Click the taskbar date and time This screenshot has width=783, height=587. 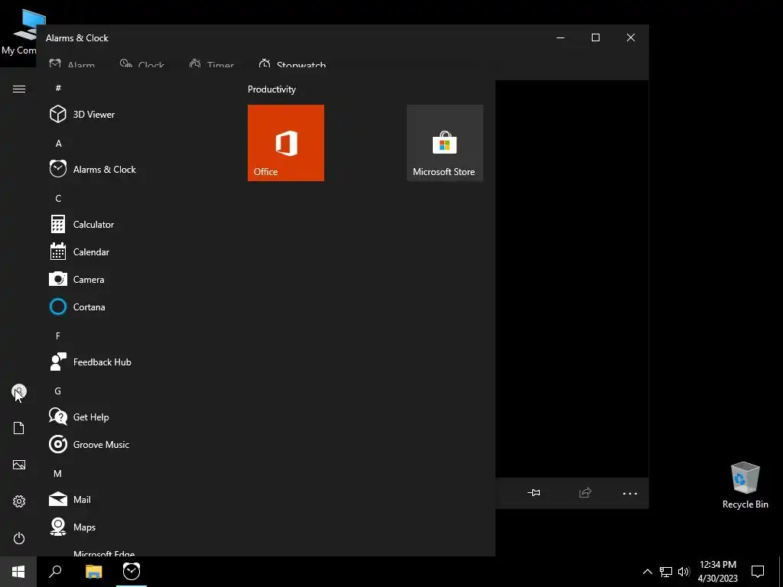(717, 572)
